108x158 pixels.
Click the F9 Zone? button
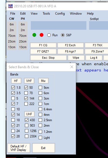click(x=97, y=51)
